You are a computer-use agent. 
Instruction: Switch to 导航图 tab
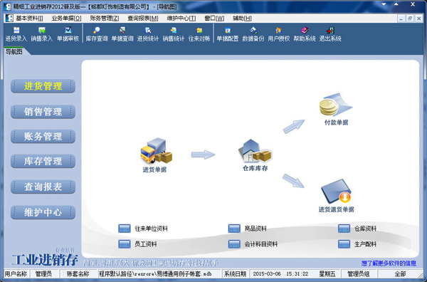[14, 52]
